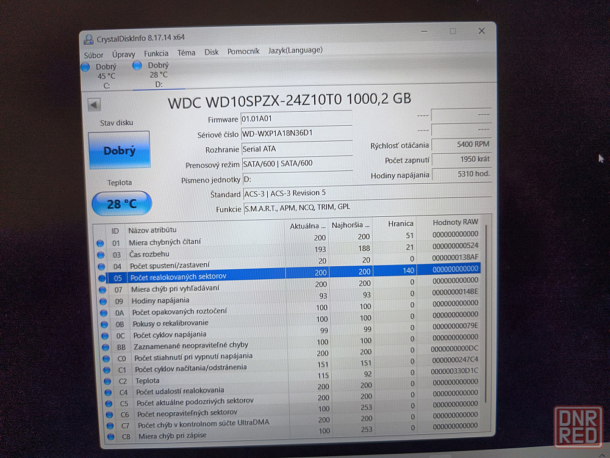Click the rotation speed value 5400 RPM

pyautogui.click(x=461, y=145)
